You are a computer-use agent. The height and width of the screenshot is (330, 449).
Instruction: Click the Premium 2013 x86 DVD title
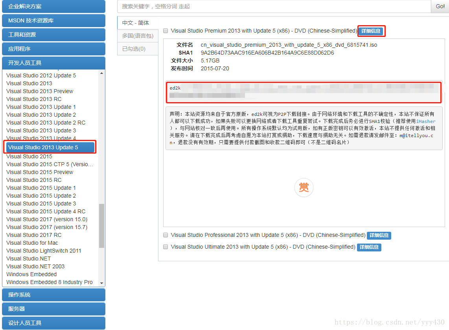(264, 31)
